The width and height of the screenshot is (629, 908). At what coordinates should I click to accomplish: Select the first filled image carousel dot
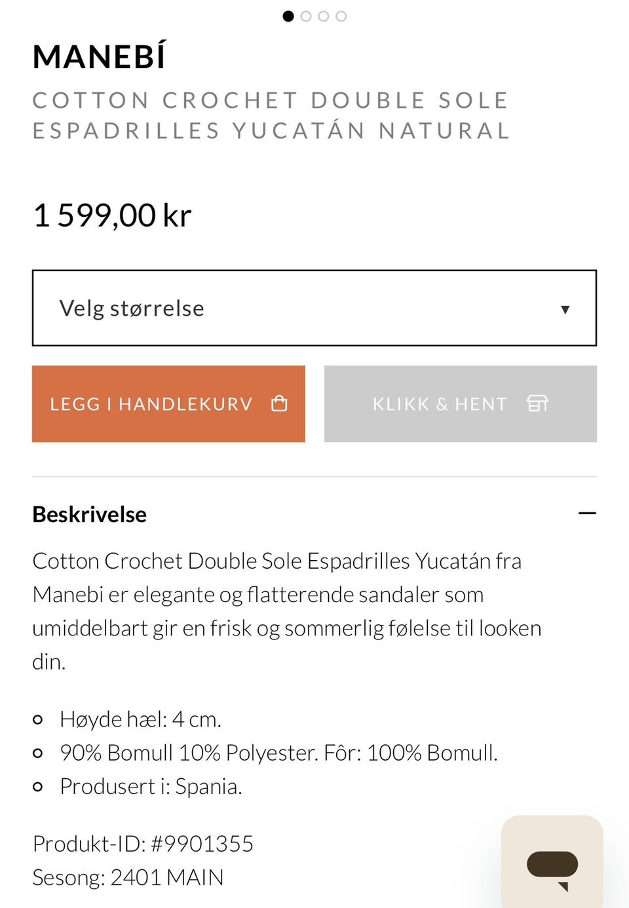288,16
